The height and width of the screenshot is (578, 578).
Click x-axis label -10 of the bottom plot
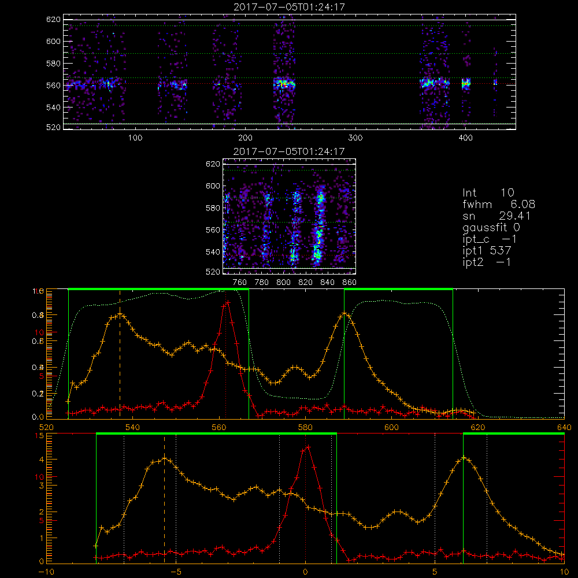[x=46, y=572]
